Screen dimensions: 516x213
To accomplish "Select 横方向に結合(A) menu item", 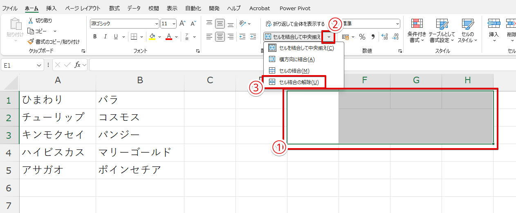I will click(304, 60).
